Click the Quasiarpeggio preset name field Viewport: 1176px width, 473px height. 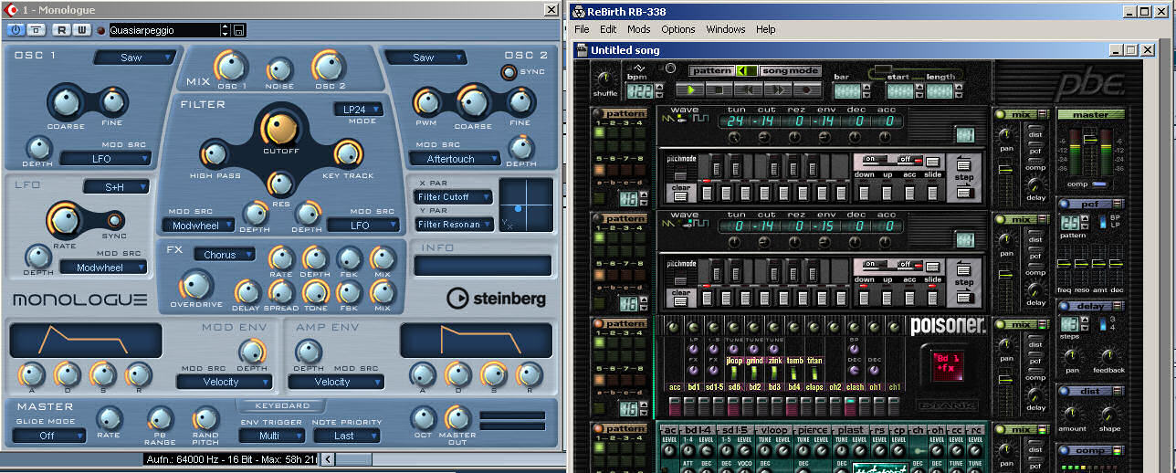pos(164,30)
